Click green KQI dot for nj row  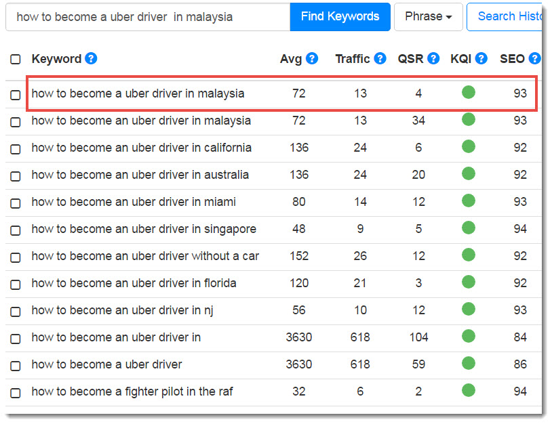469,309
